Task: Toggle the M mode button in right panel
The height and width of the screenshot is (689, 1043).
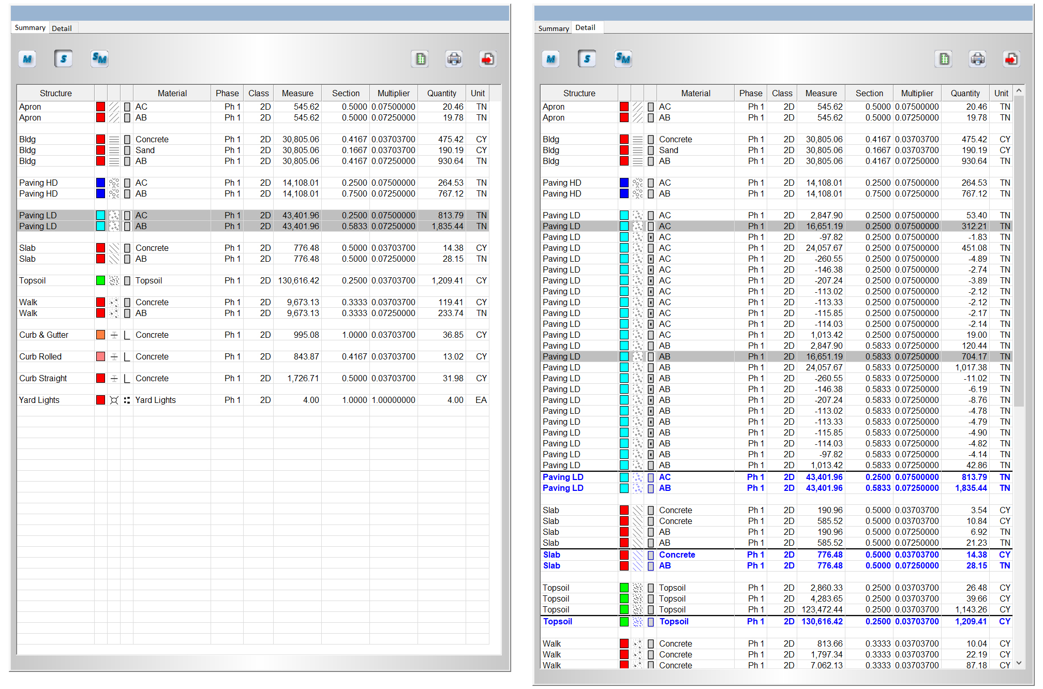Action: tap(551, 59)
